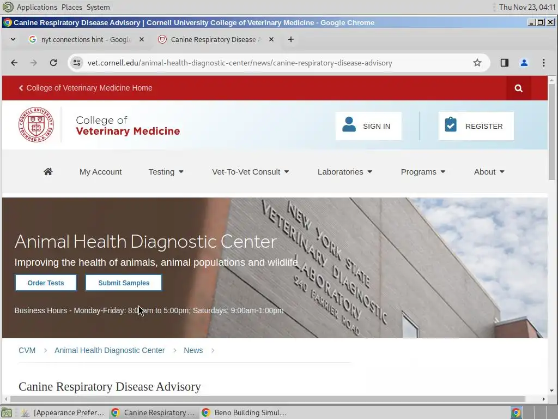This screenshot has height=419, width=558.
Task: Toggle the Chrome side panel icon
Action: pyautogui.click(x=504, y=63)
